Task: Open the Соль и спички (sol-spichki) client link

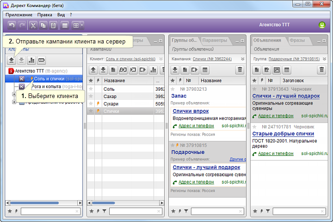Action: click(x=130, y=59)
